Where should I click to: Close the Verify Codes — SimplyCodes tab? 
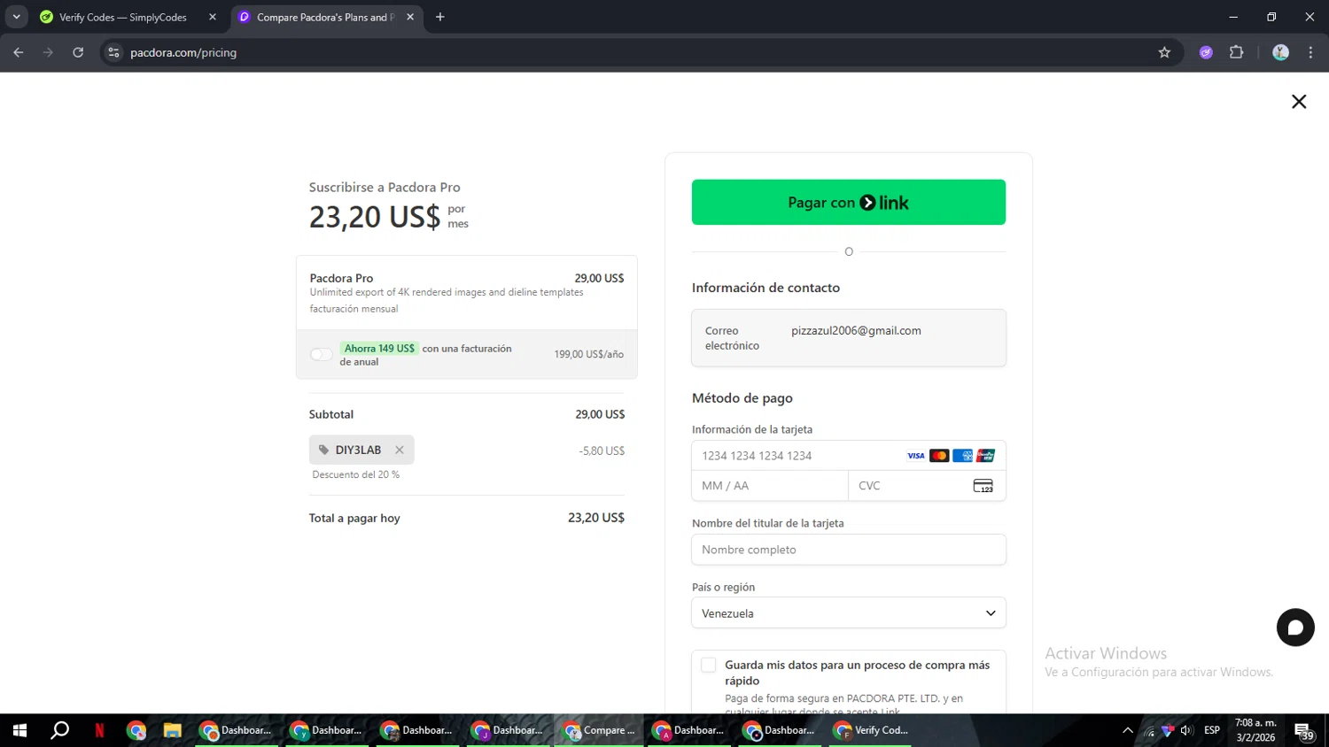click(x=213, y=17)
